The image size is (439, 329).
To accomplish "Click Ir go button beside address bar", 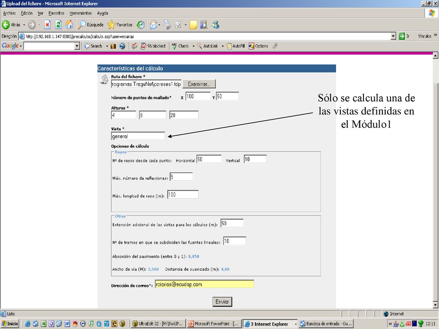I will (x=404, y=36).
